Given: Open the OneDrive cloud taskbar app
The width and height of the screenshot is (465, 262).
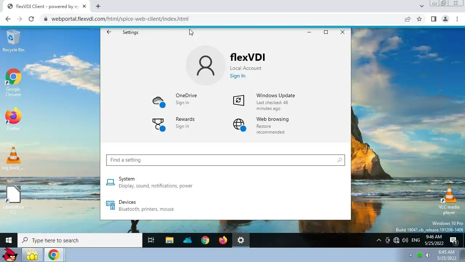Looking at the screenshot, I should (x=187, y=240).
